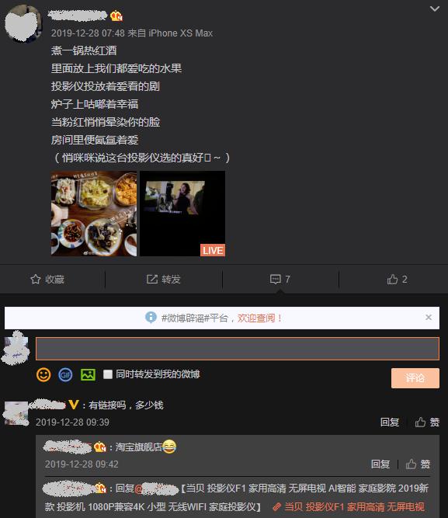Favorite the post with the 收藏 star
Screen dimensions: 448x518
coord(47,280)
